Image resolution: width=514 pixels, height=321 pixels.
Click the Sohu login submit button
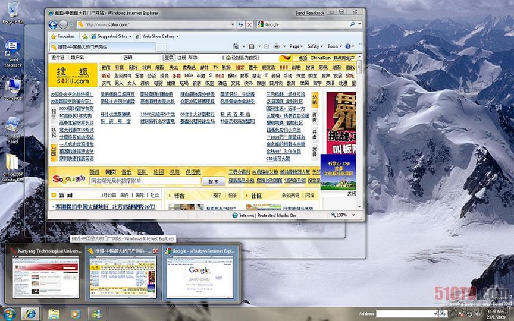pyautogui.click(x=169, y=58)
